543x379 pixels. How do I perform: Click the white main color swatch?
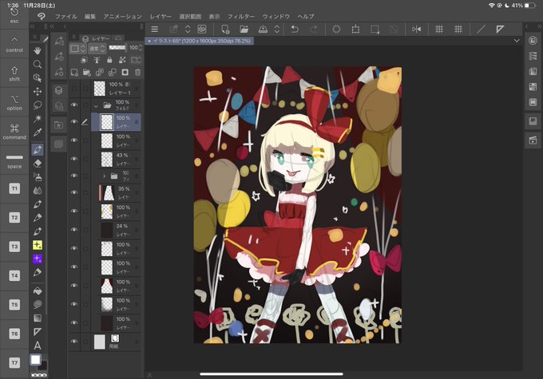[x=35, y=360]
